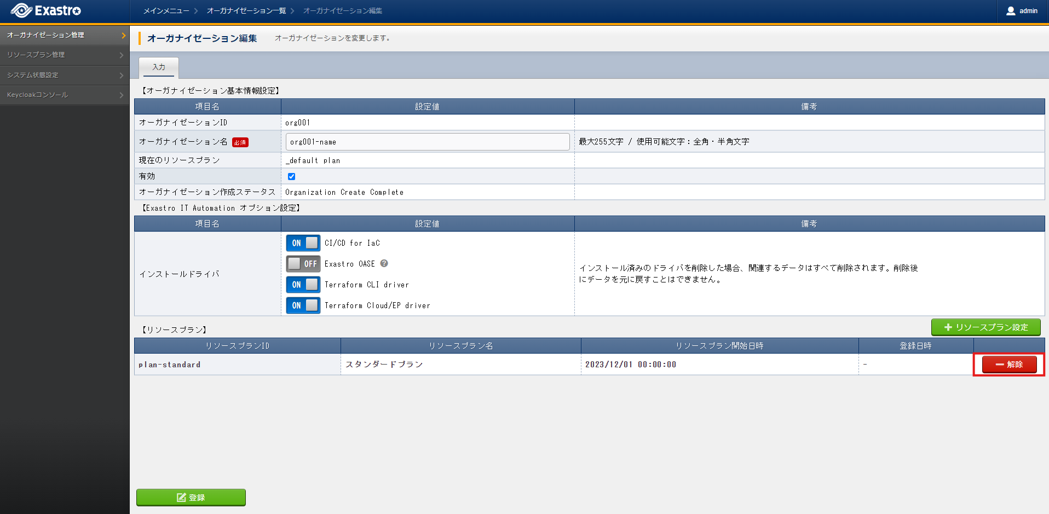Open オーガナイゼーション一覧 breadcrumb link
This screenshot has height=514, width=1049.
[246, 11]
